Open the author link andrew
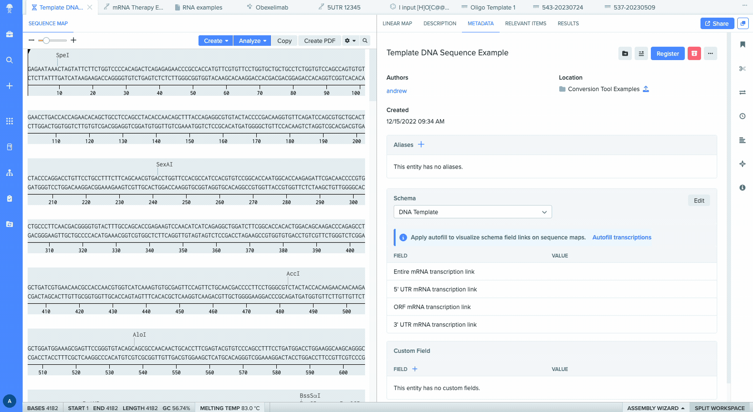 397,91
